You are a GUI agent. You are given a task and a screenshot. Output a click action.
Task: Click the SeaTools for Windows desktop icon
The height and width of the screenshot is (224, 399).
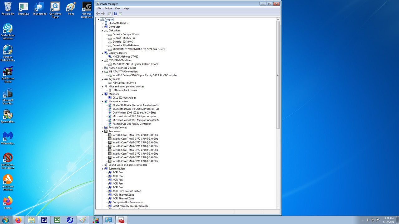click(8, 32)
